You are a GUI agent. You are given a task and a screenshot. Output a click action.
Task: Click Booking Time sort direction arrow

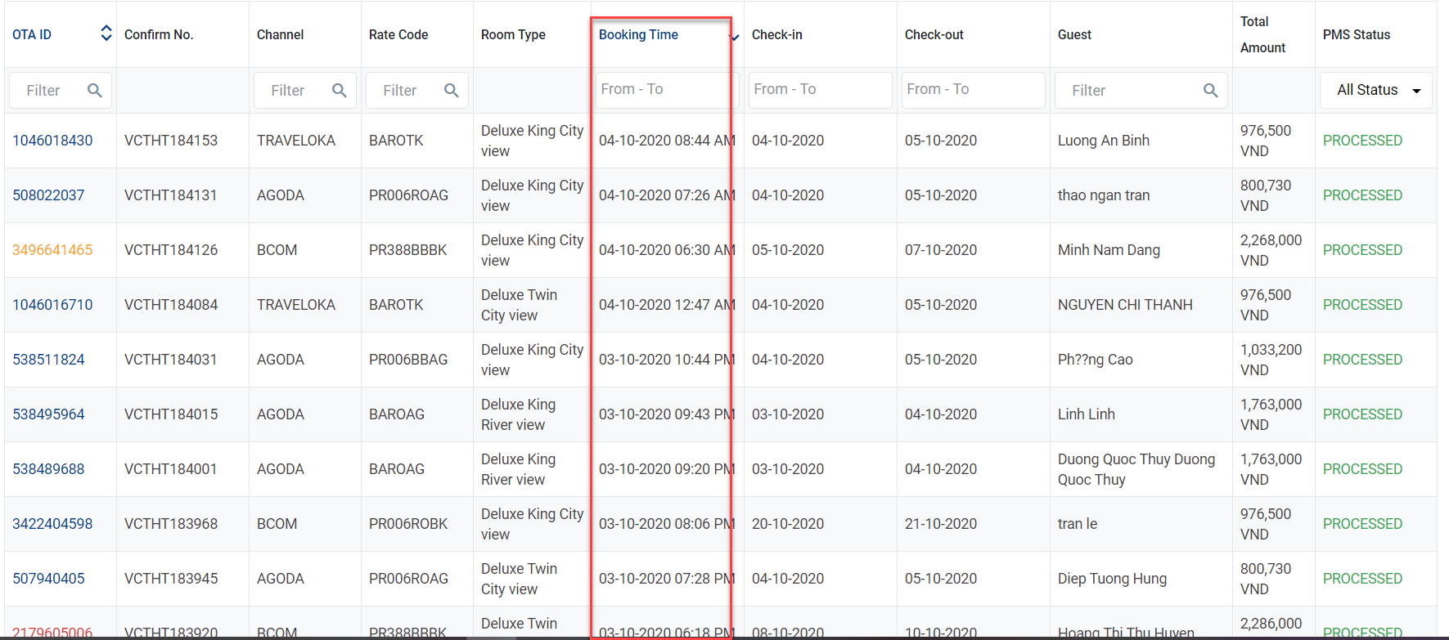[x=735, y=38]
